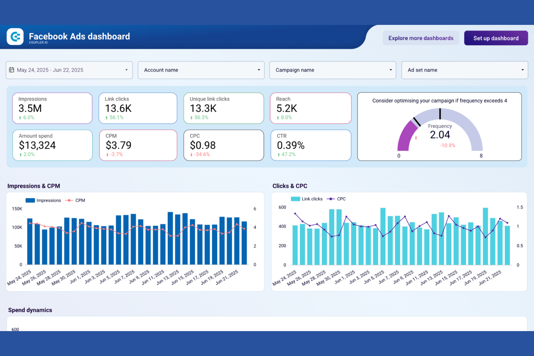The image size is (534, 356).
Task: Click the -10.8% frequency change value
Action: pos(447,146)
